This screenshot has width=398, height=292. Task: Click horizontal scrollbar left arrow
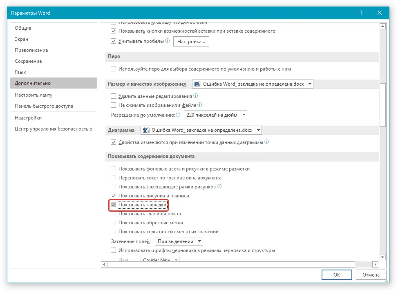104,264
